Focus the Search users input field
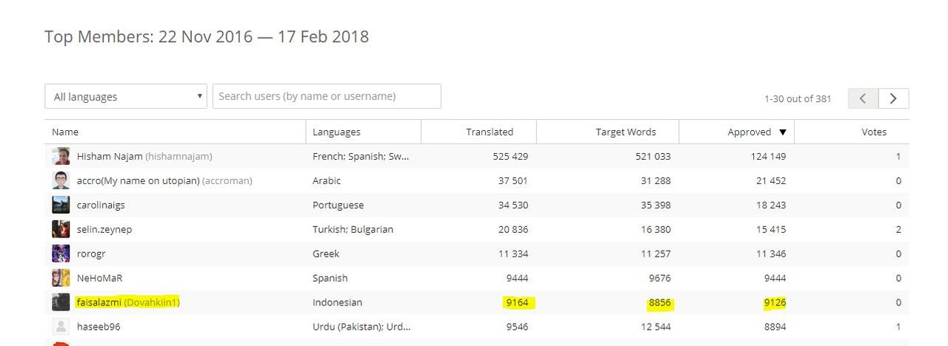 click(x=327, y=96)
